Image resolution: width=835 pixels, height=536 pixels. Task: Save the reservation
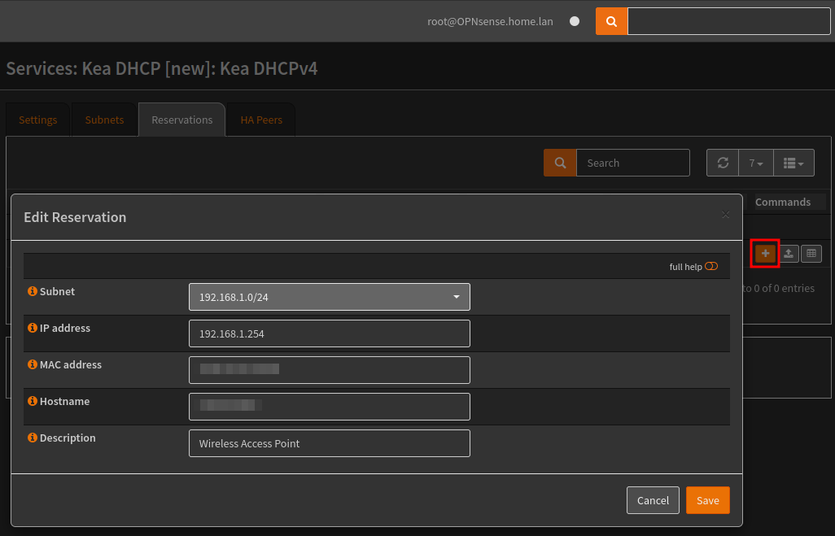click(x=708, y=500)
